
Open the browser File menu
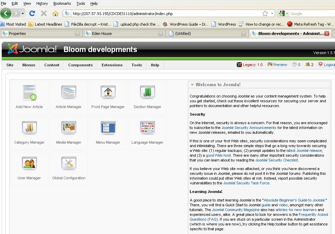click(x=4, y=3)
